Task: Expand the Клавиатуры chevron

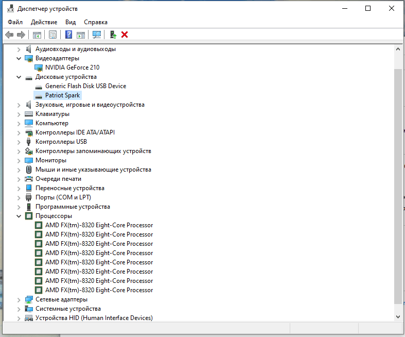Action: coord(19,114)
